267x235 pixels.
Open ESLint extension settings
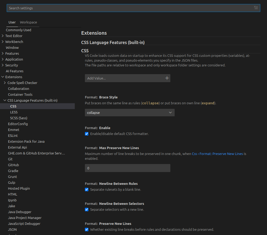click(x=13, y=136)
